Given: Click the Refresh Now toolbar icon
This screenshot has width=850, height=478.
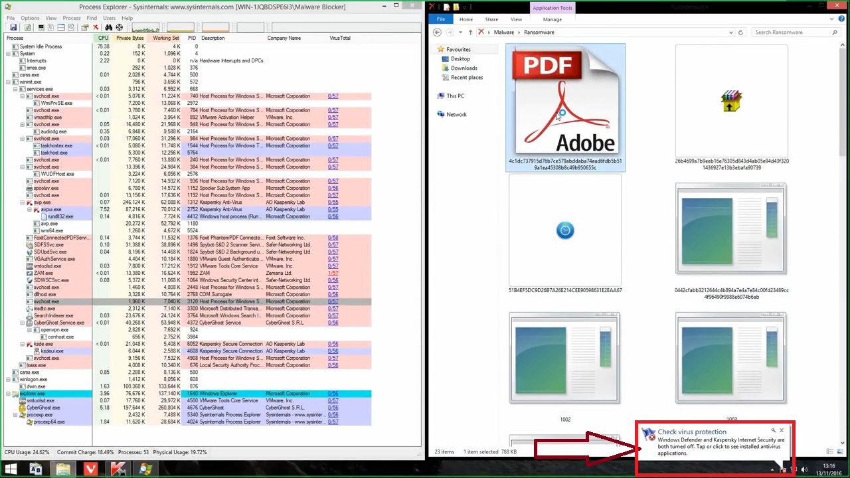Looking at the screenshot, I should point(28,27).
